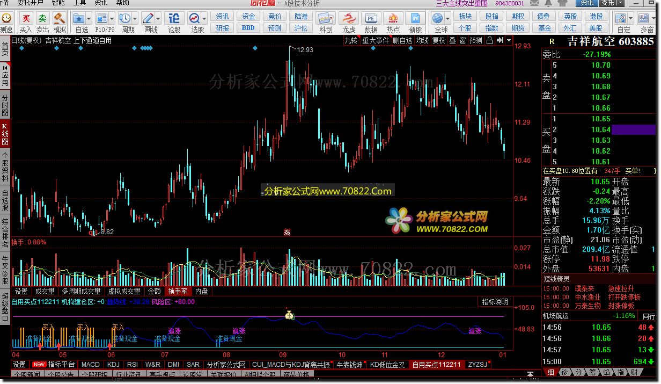The image size is (661, 384).
Task: Click the 数据 PE data icon
Action: coord(371,19)
